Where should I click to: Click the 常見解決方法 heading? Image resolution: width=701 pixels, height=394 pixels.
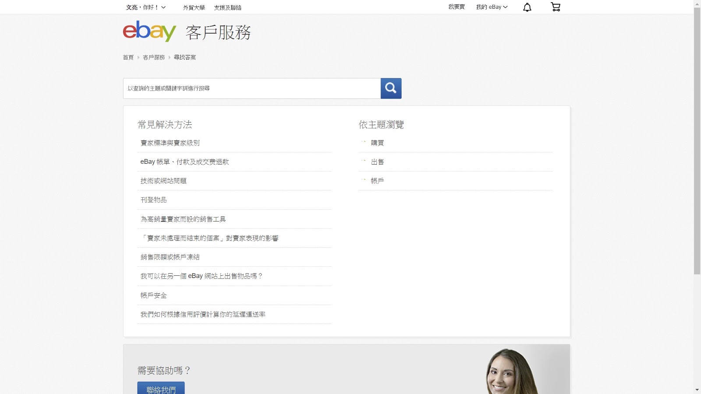[x=165, y=125]
